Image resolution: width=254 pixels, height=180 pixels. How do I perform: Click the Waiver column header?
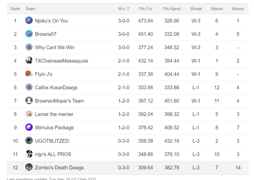pyautogui.click(x=217, y=9)
